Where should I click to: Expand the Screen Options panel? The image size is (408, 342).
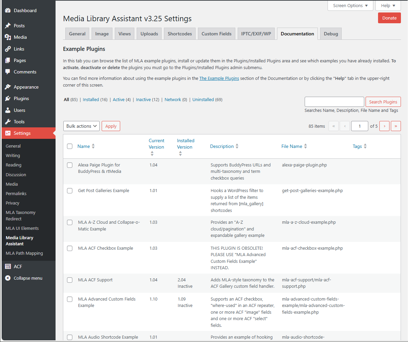click(350, 5)
